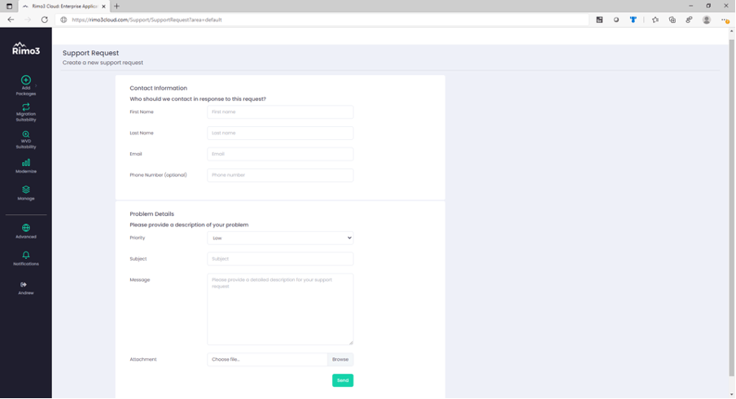Expand the Priority dropdown
This screenshot has width=736, height=399.
pos(280,238)
